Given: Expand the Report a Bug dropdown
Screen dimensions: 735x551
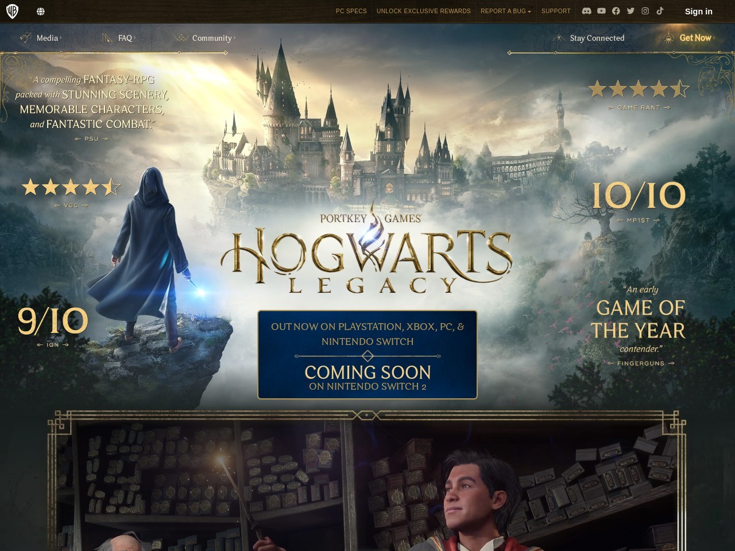Looking at the screenshot, I should tap(505, 11).
